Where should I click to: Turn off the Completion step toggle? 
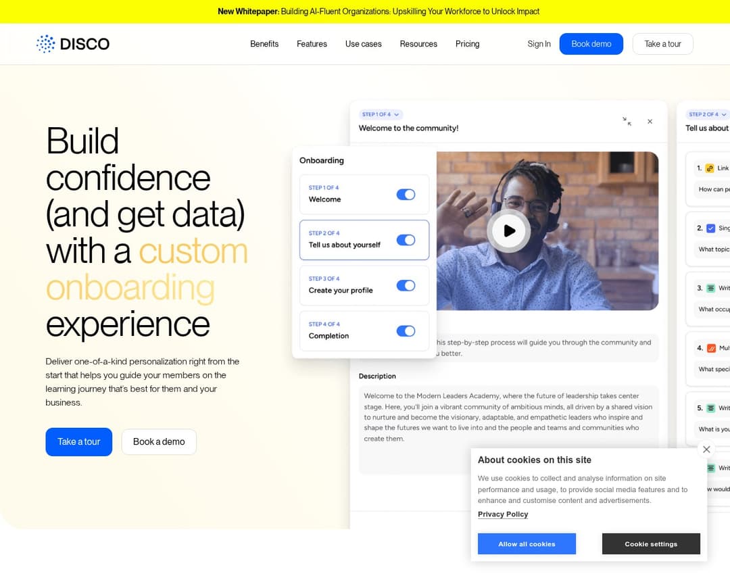(x=406, y=331)
